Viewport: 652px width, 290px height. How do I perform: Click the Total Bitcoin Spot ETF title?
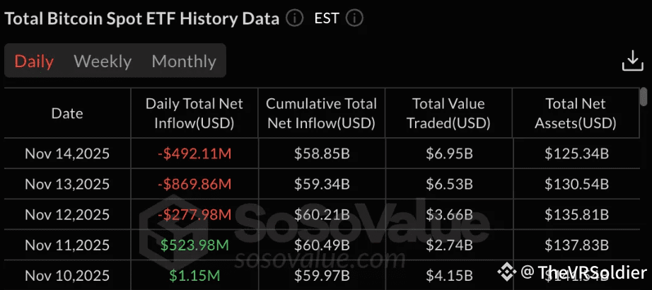[x=142, y=18]
